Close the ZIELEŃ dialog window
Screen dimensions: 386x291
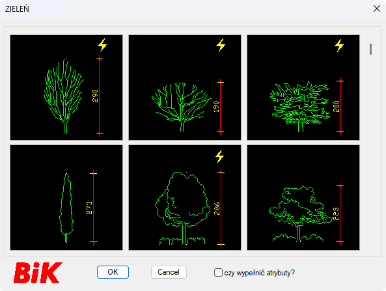tap(377, 8)
